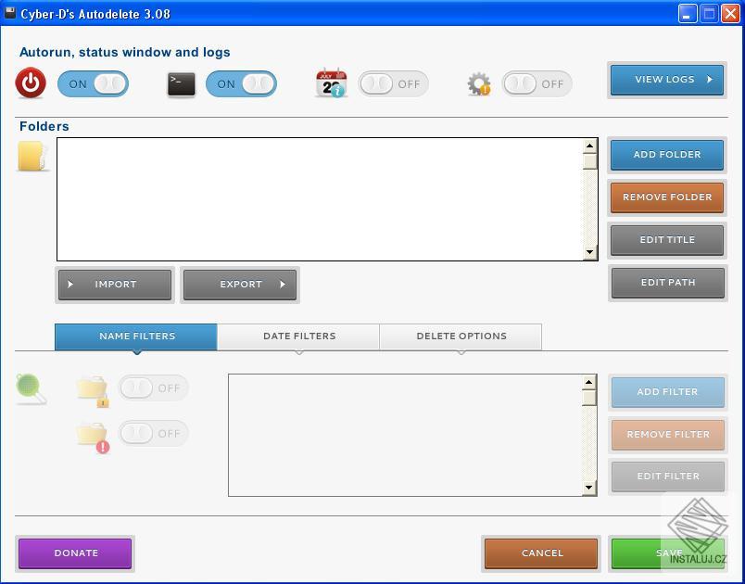The width and height of the screenshot is (745, 584).
Task: Click the yellow folder icon beside Folders list
Action: point(32,156)
